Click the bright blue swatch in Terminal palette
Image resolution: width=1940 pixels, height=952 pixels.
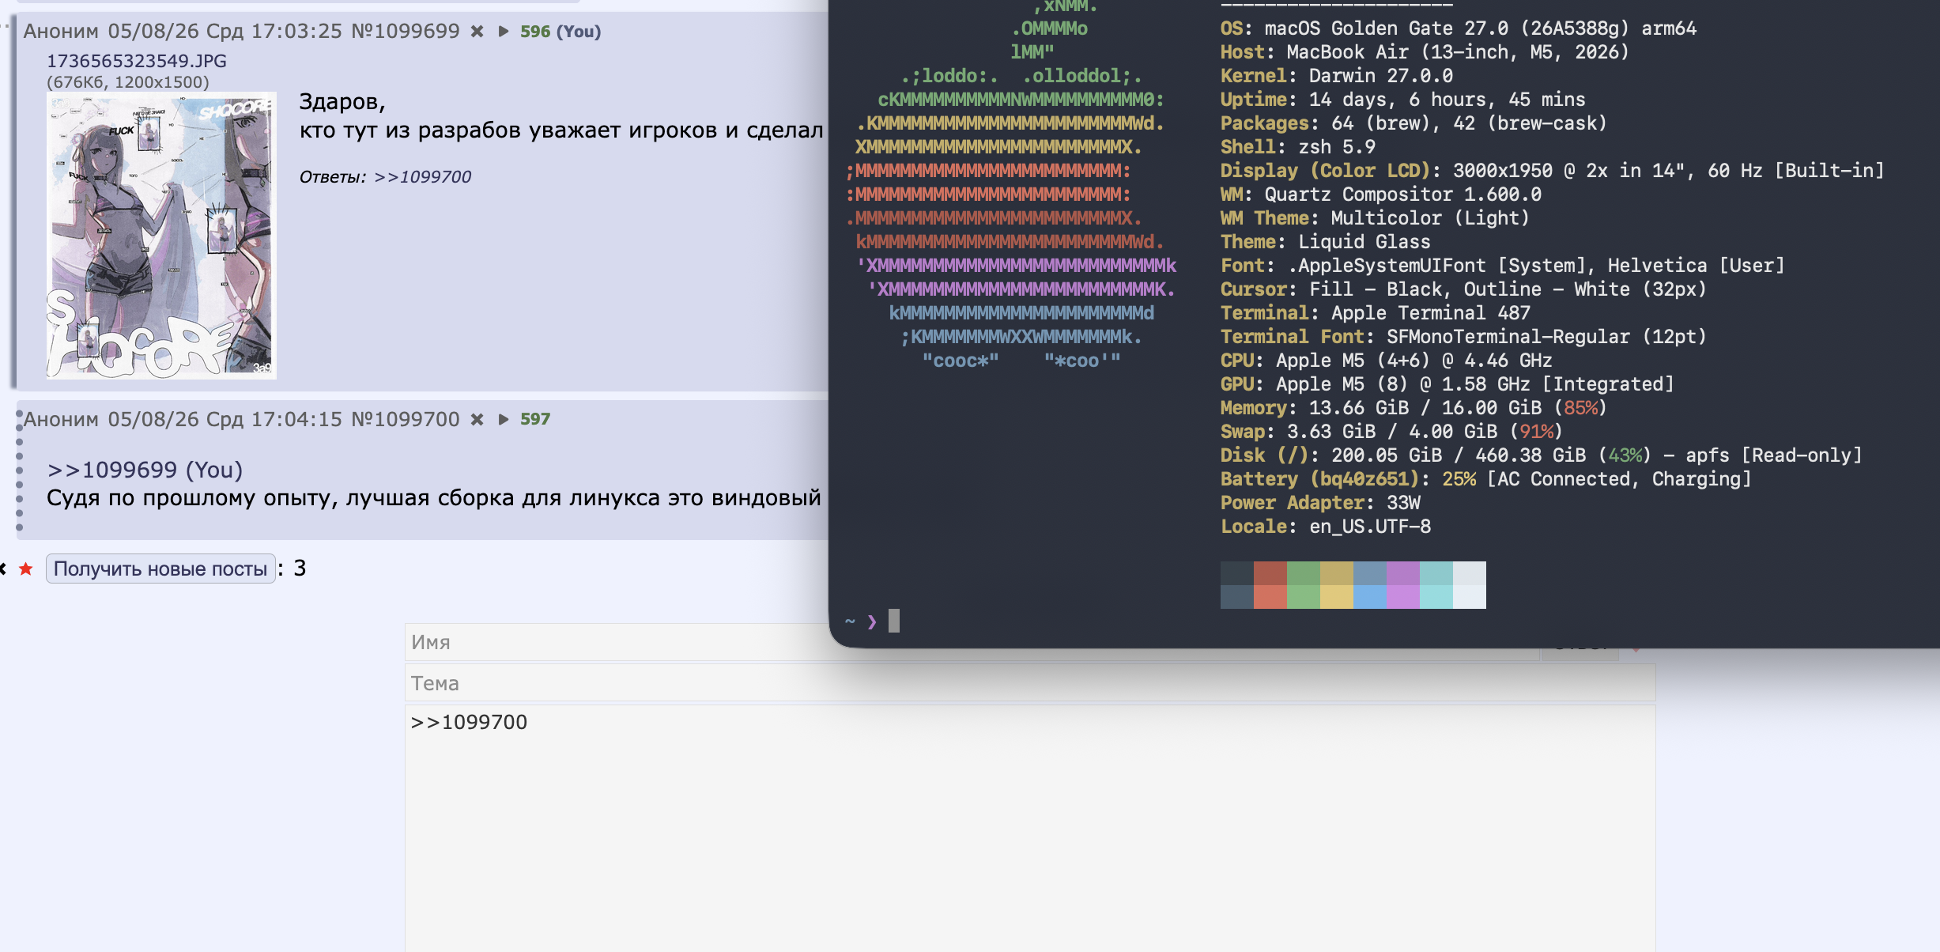click(1370, 597)
